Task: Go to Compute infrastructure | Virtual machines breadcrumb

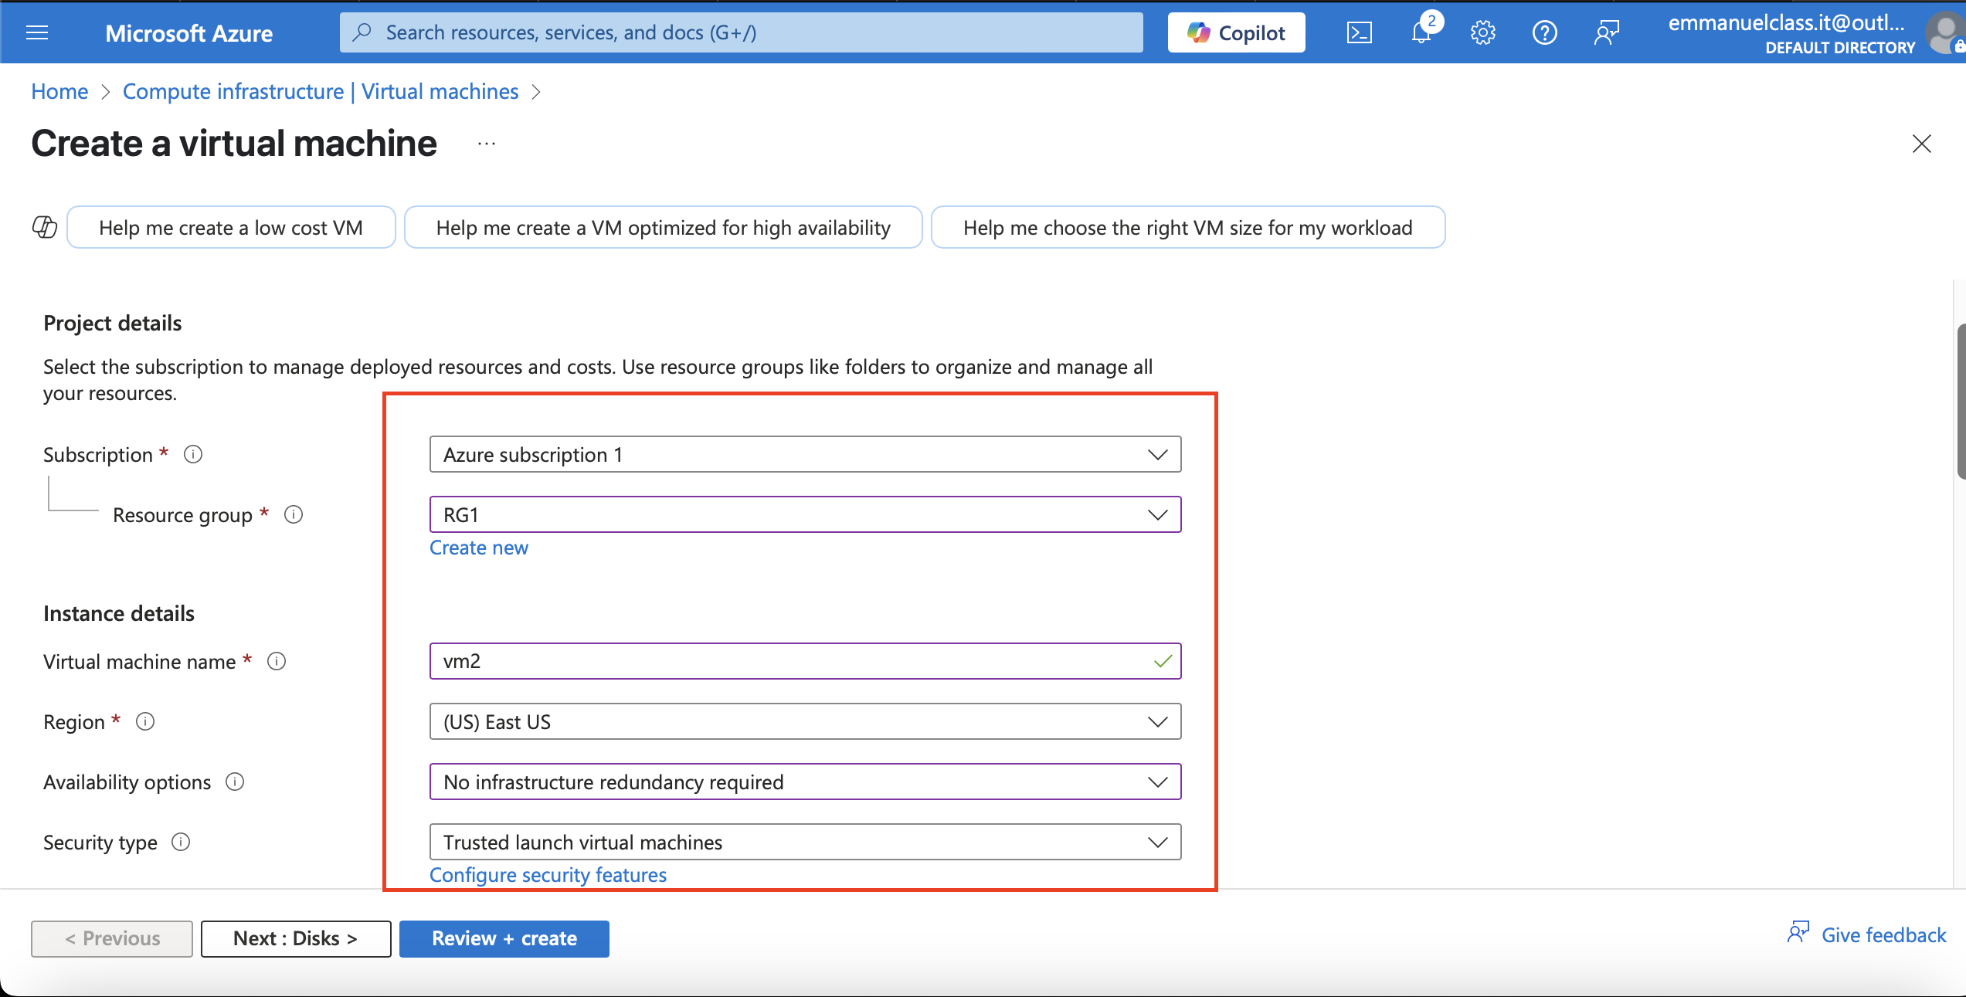Action: (321, 91)
